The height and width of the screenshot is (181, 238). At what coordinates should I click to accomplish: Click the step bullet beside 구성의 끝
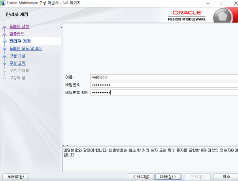pyautogui.click(x=5, y=78)
